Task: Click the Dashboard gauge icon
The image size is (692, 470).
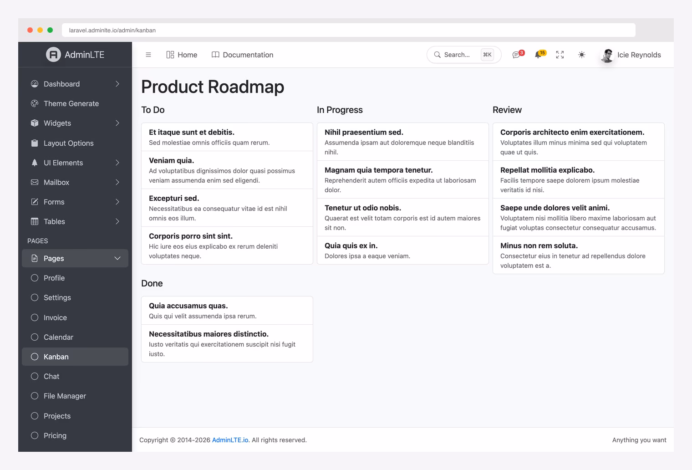Action: pyautogui.click(x=35, y=84)
